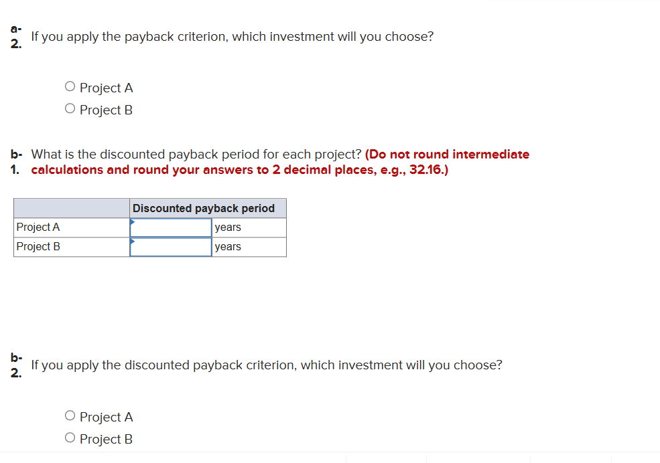Click the Project A row label in the table
The width and height of the screenshot is (660, 463).
(x=38, y=227)
